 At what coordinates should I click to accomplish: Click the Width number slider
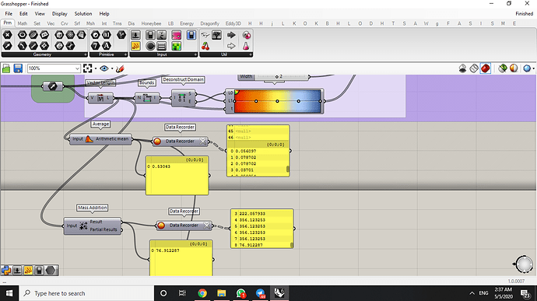(274, 77)
